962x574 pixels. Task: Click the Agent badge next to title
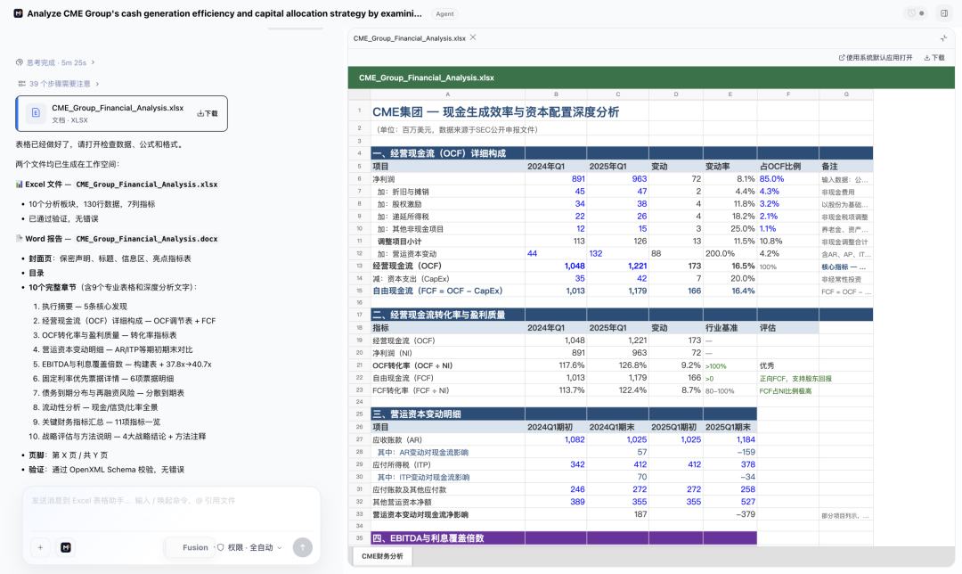(x=444, y=13)
